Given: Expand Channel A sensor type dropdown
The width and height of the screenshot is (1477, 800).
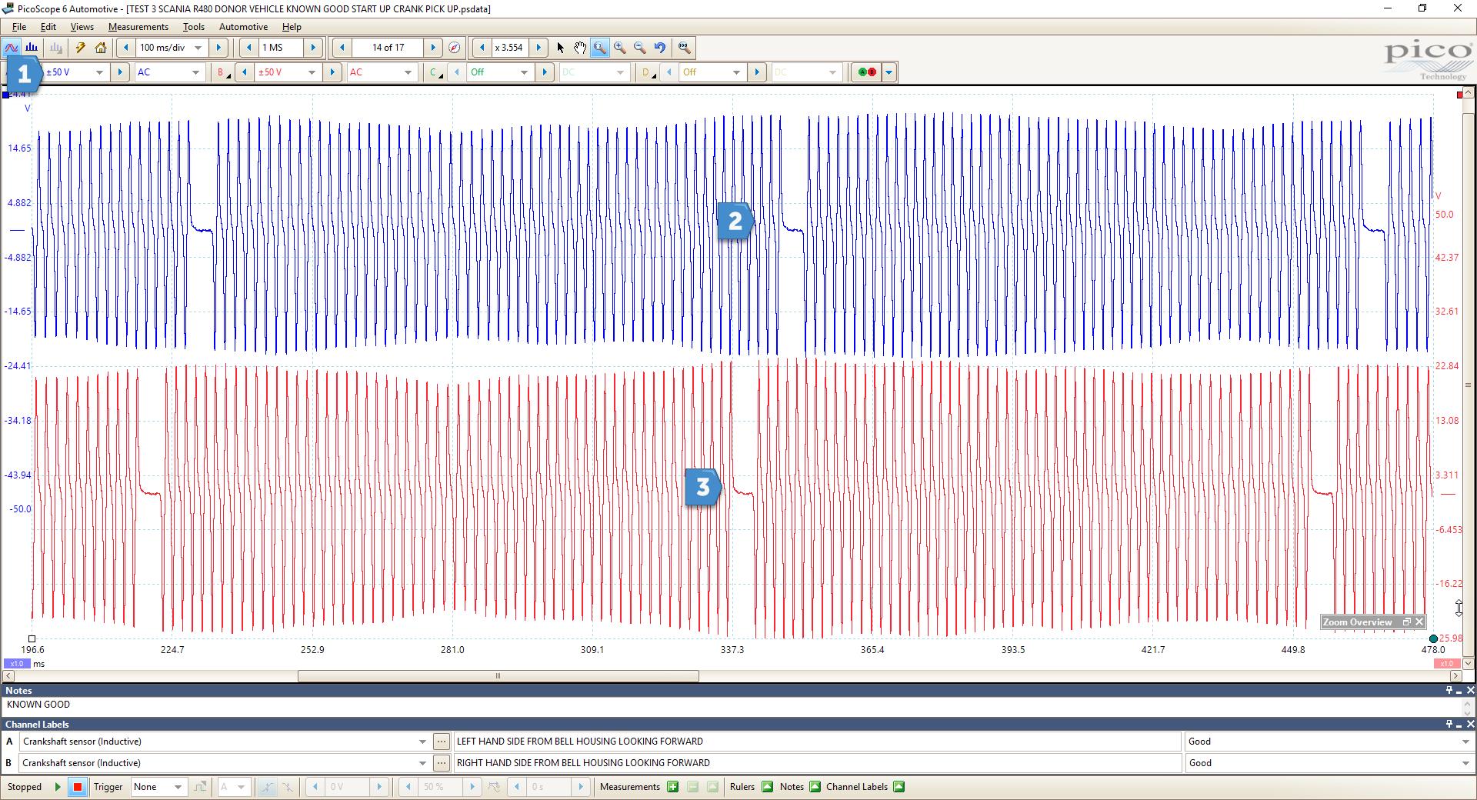Looking at the screenshot, I should click(422, 742).
